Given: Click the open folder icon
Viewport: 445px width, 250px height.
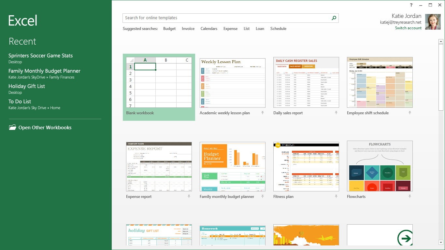Looking at the screenshot, I should tap(12, 127).
